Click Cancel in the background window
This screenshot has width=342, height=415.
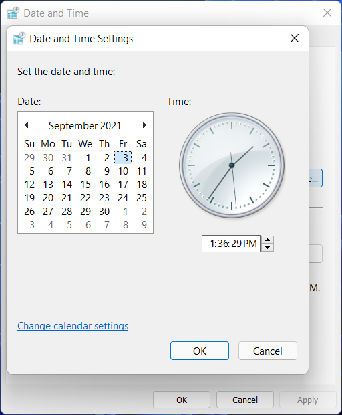click(x=245, y=400)
